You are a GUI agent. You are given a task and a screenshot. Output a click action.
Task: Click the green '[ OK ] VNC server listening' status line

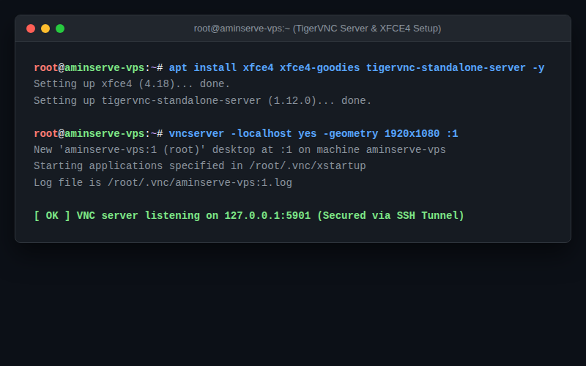click(x=248, y=215)
